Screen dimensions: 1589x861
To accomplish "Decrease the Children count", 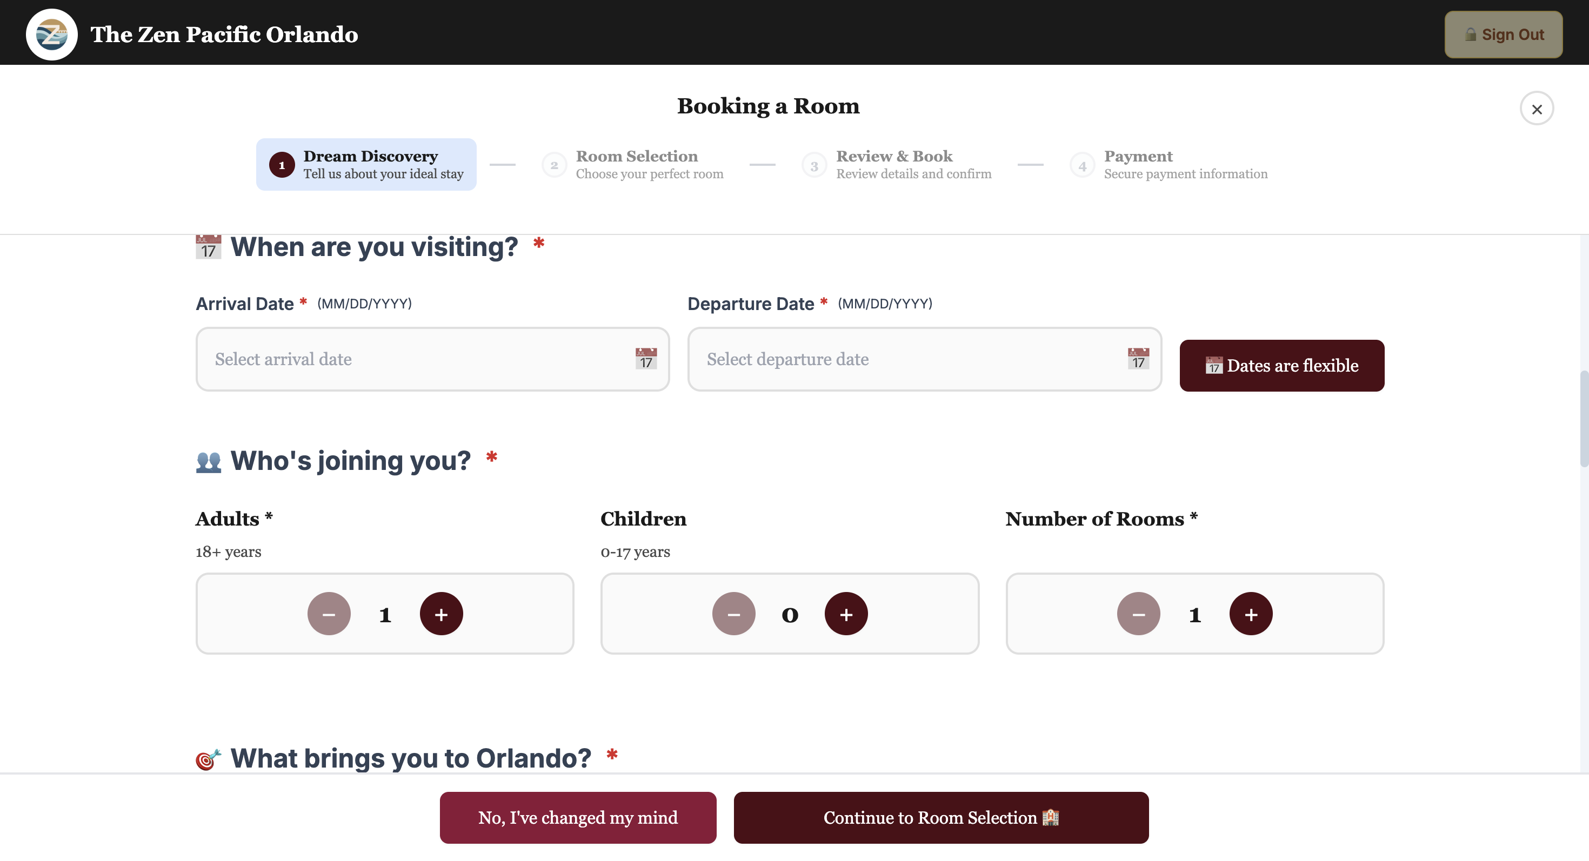I will point(733,613).
